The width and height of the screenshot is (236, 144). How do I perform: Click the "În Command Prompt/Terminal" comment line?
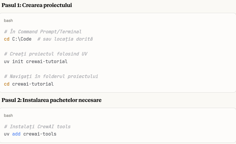tap(43, 31)
